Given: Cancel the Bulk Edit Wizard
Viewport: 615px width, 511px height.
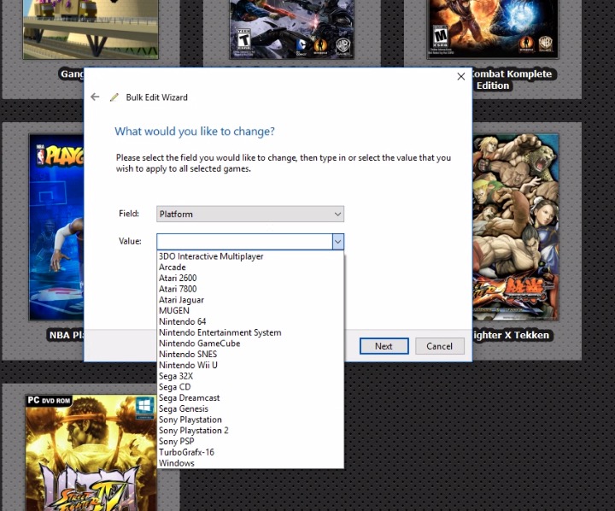Looking at the screenshot, I should pos(440,346).
